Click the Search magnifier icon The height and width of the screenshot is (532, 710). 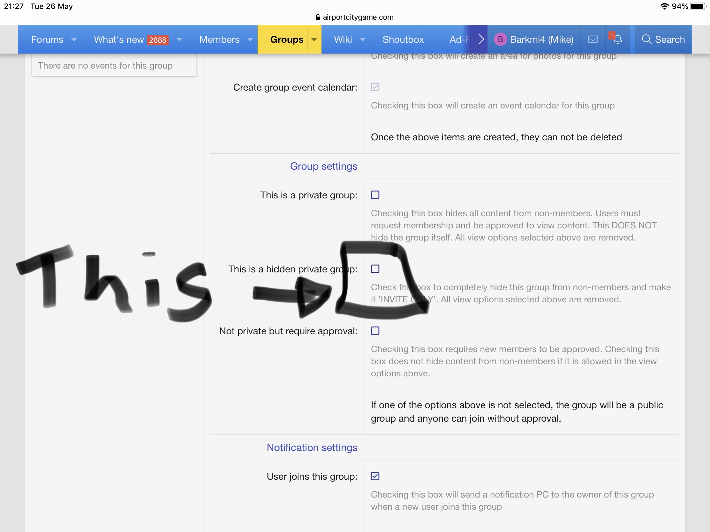[646, 40]
